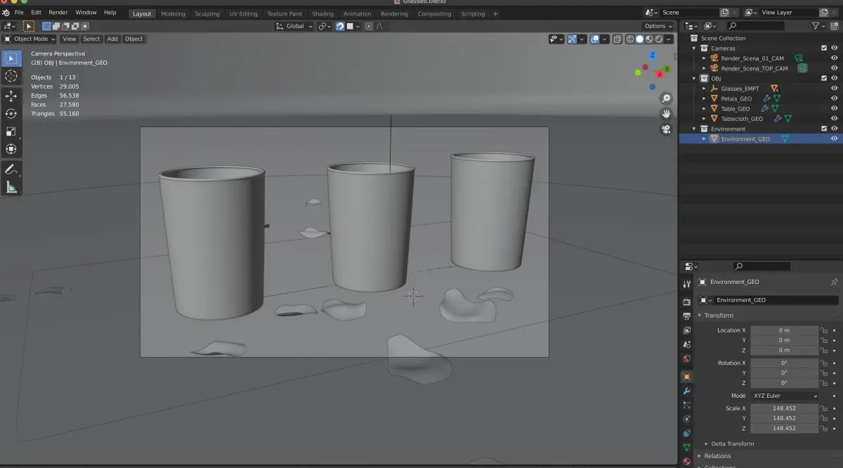Switch to the Sculpting workspace tab
The image size is (843, 468).
coord(207,13)
